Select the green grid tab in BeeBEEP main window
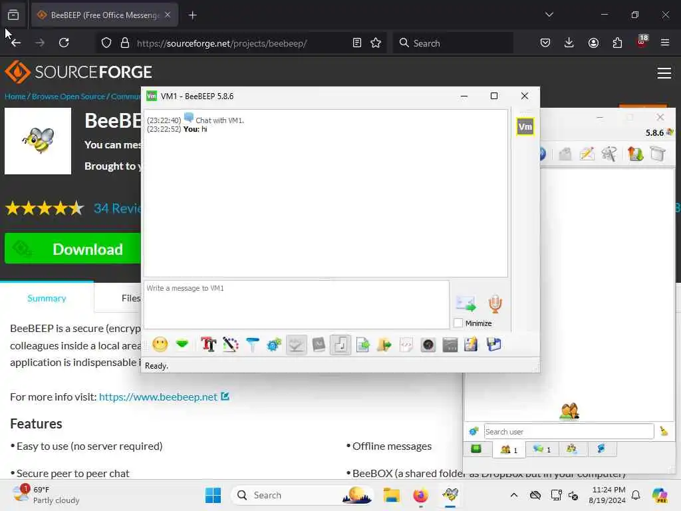Image resolution: width=681 pixels, height=511 pixels. click(x=476, y=449)
